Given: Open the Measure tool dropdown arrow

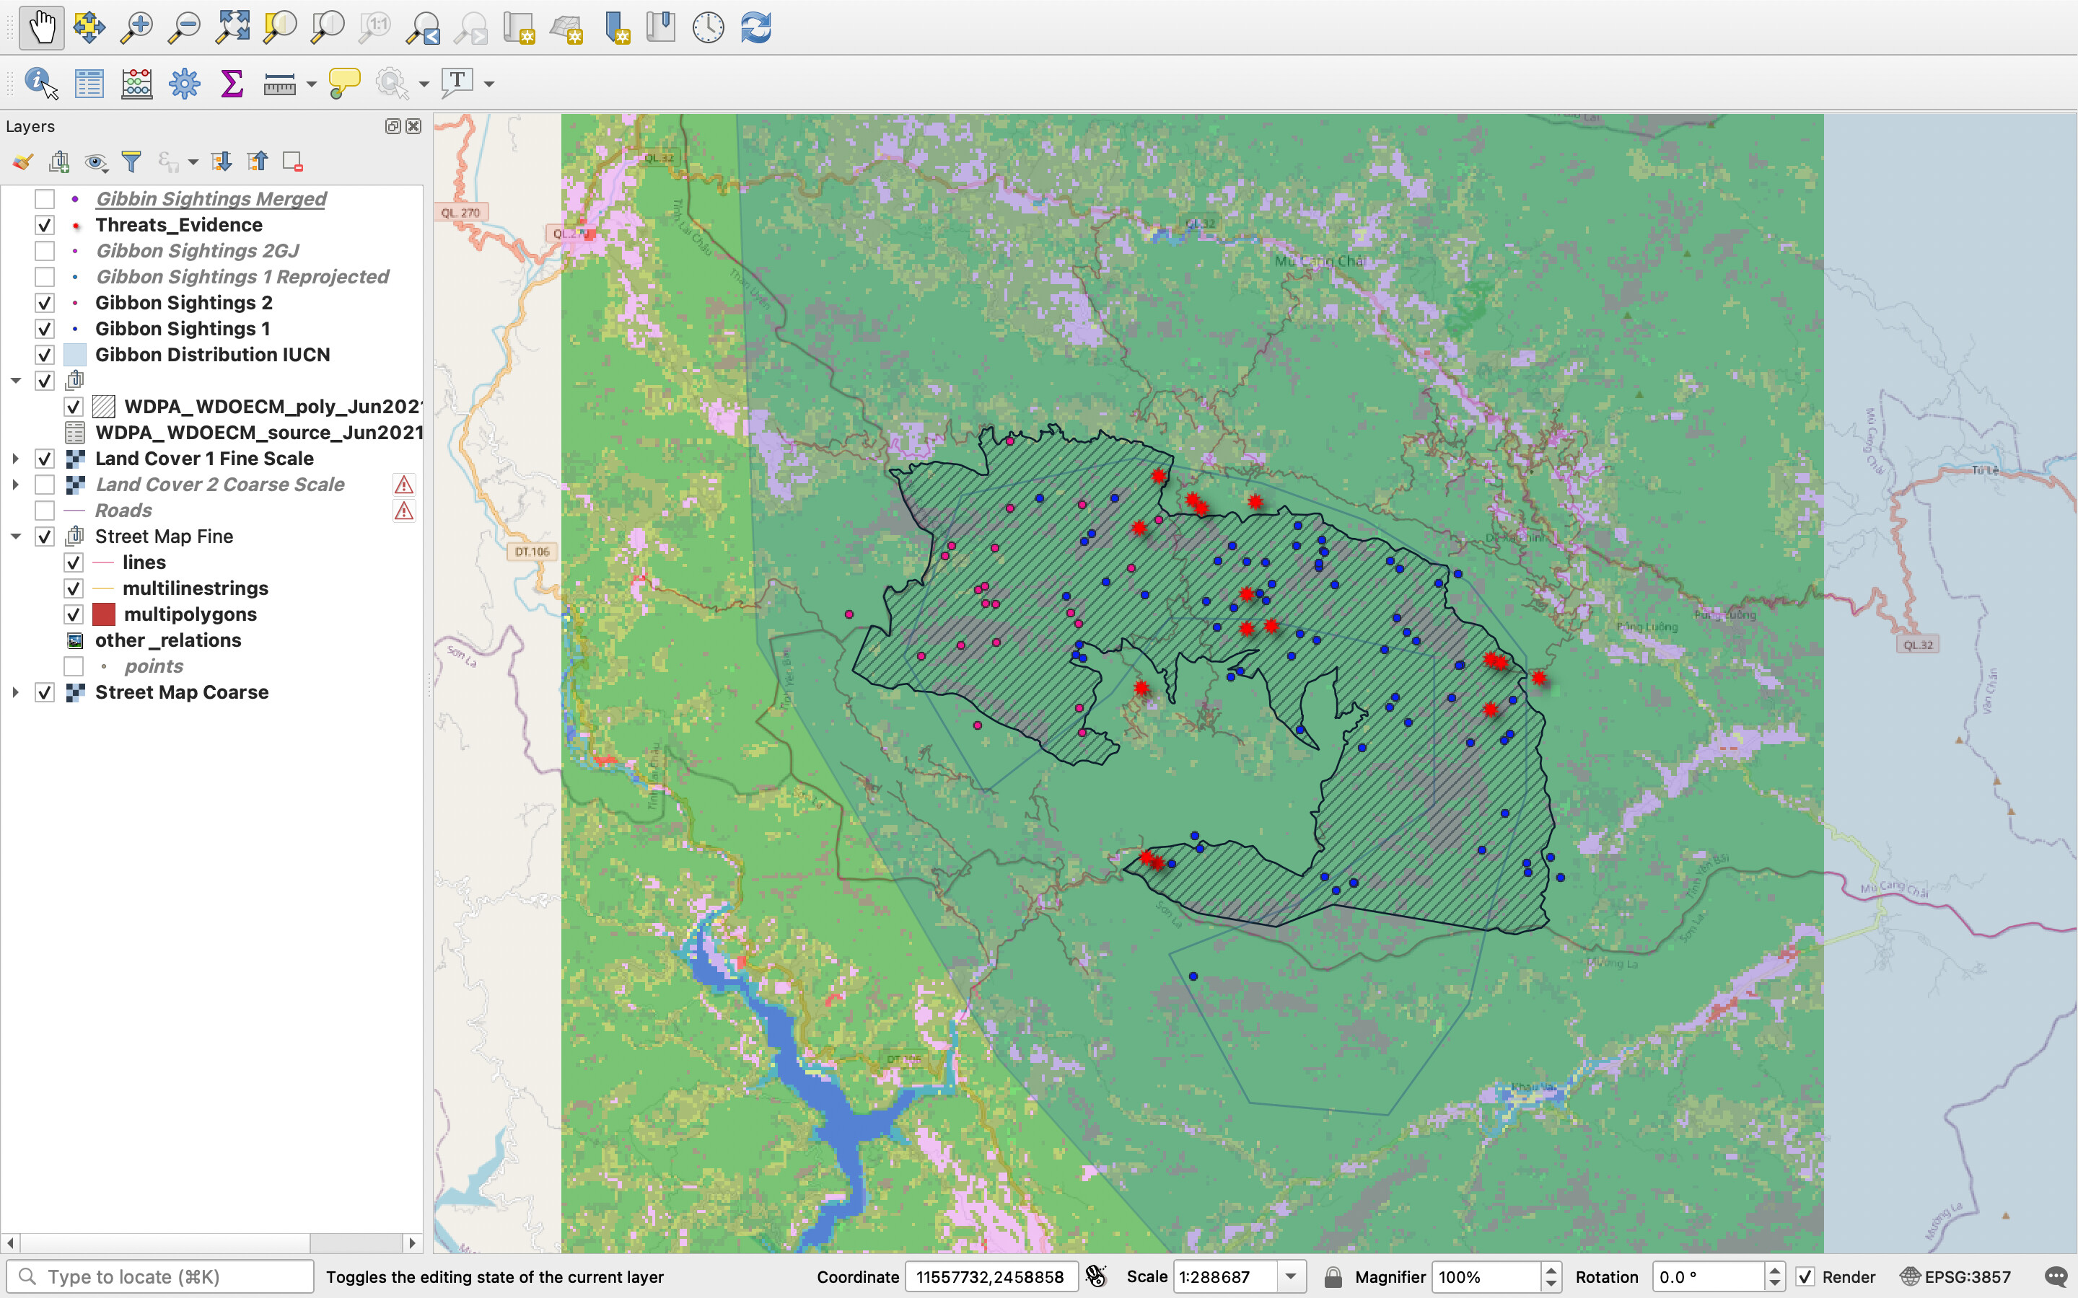Looking at the screenshot, I should tap(311, 84).
